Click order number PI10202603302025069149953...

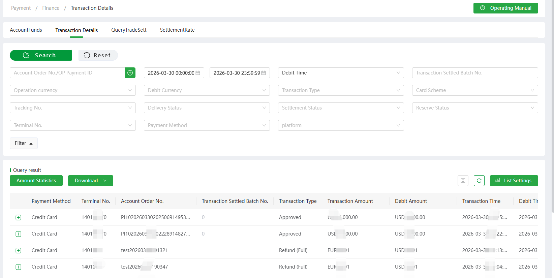pyautogui.click(x=155, y=217)
